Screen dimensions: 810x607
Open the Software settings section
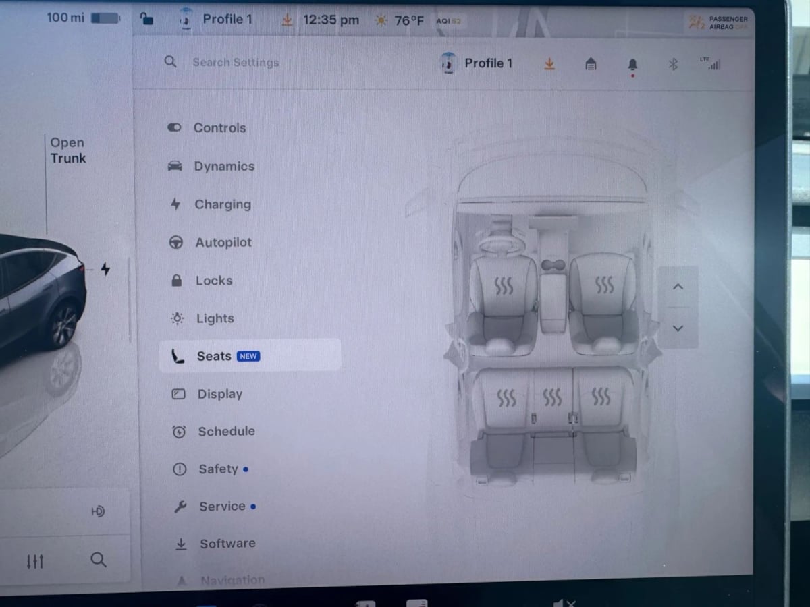pyautogui.click(x=227, y=544)
